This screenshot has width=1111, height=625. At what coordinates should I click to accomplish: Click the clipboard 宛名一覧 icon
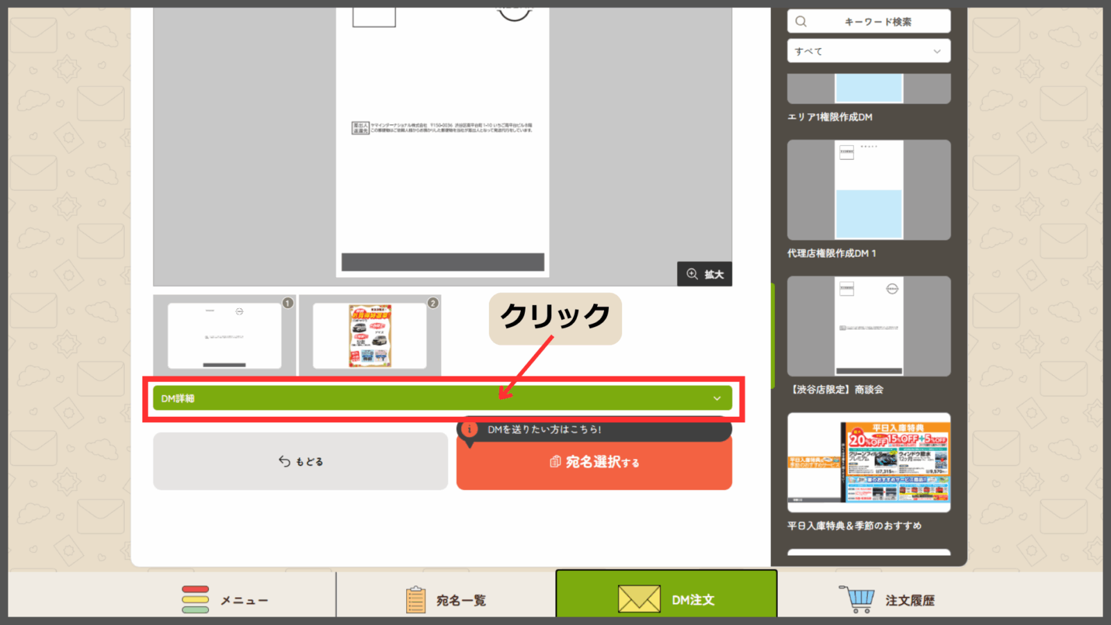coord(415,600)
